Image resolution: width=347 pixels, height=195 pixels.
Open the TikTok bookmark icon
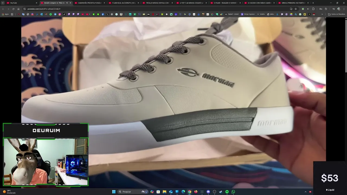(x=64, y=14)
